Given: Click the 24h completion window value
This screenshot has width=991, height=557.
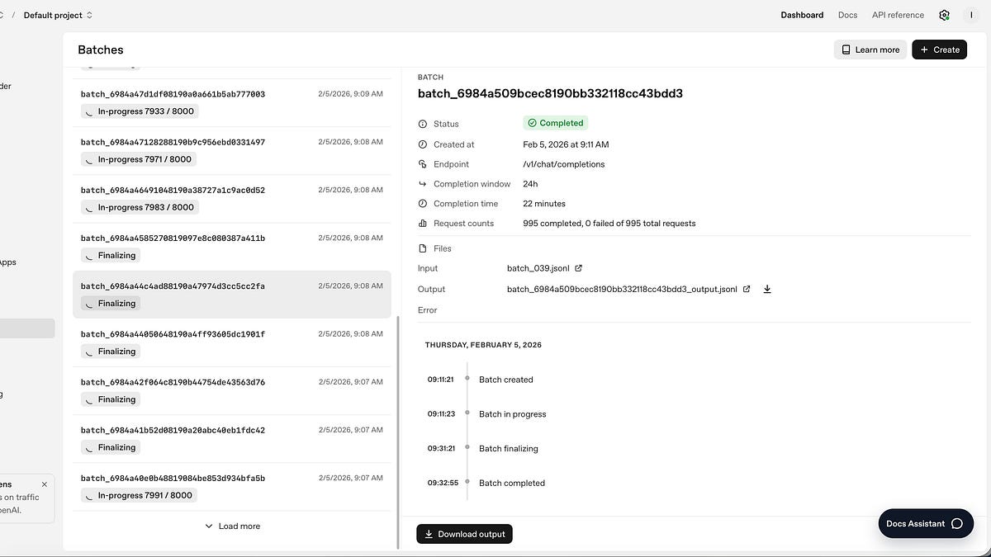Looking at the screenshot, I should pyautogui.click(x=530, y=184).
